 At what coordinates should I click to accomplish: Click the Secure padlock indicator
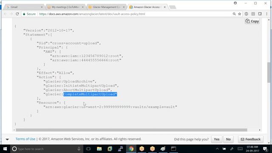point(29,14)
